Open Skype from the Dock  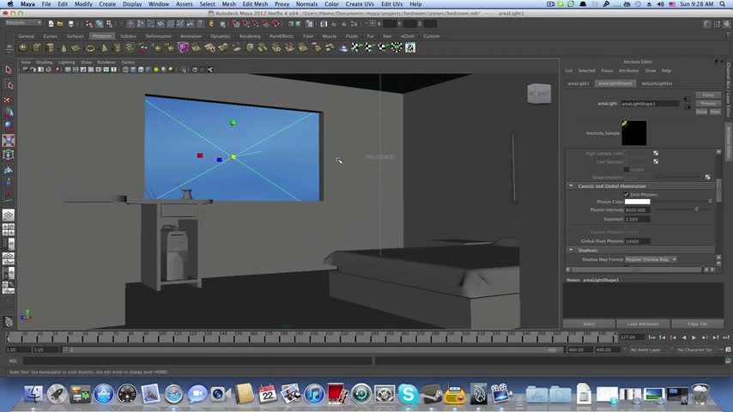408,394
